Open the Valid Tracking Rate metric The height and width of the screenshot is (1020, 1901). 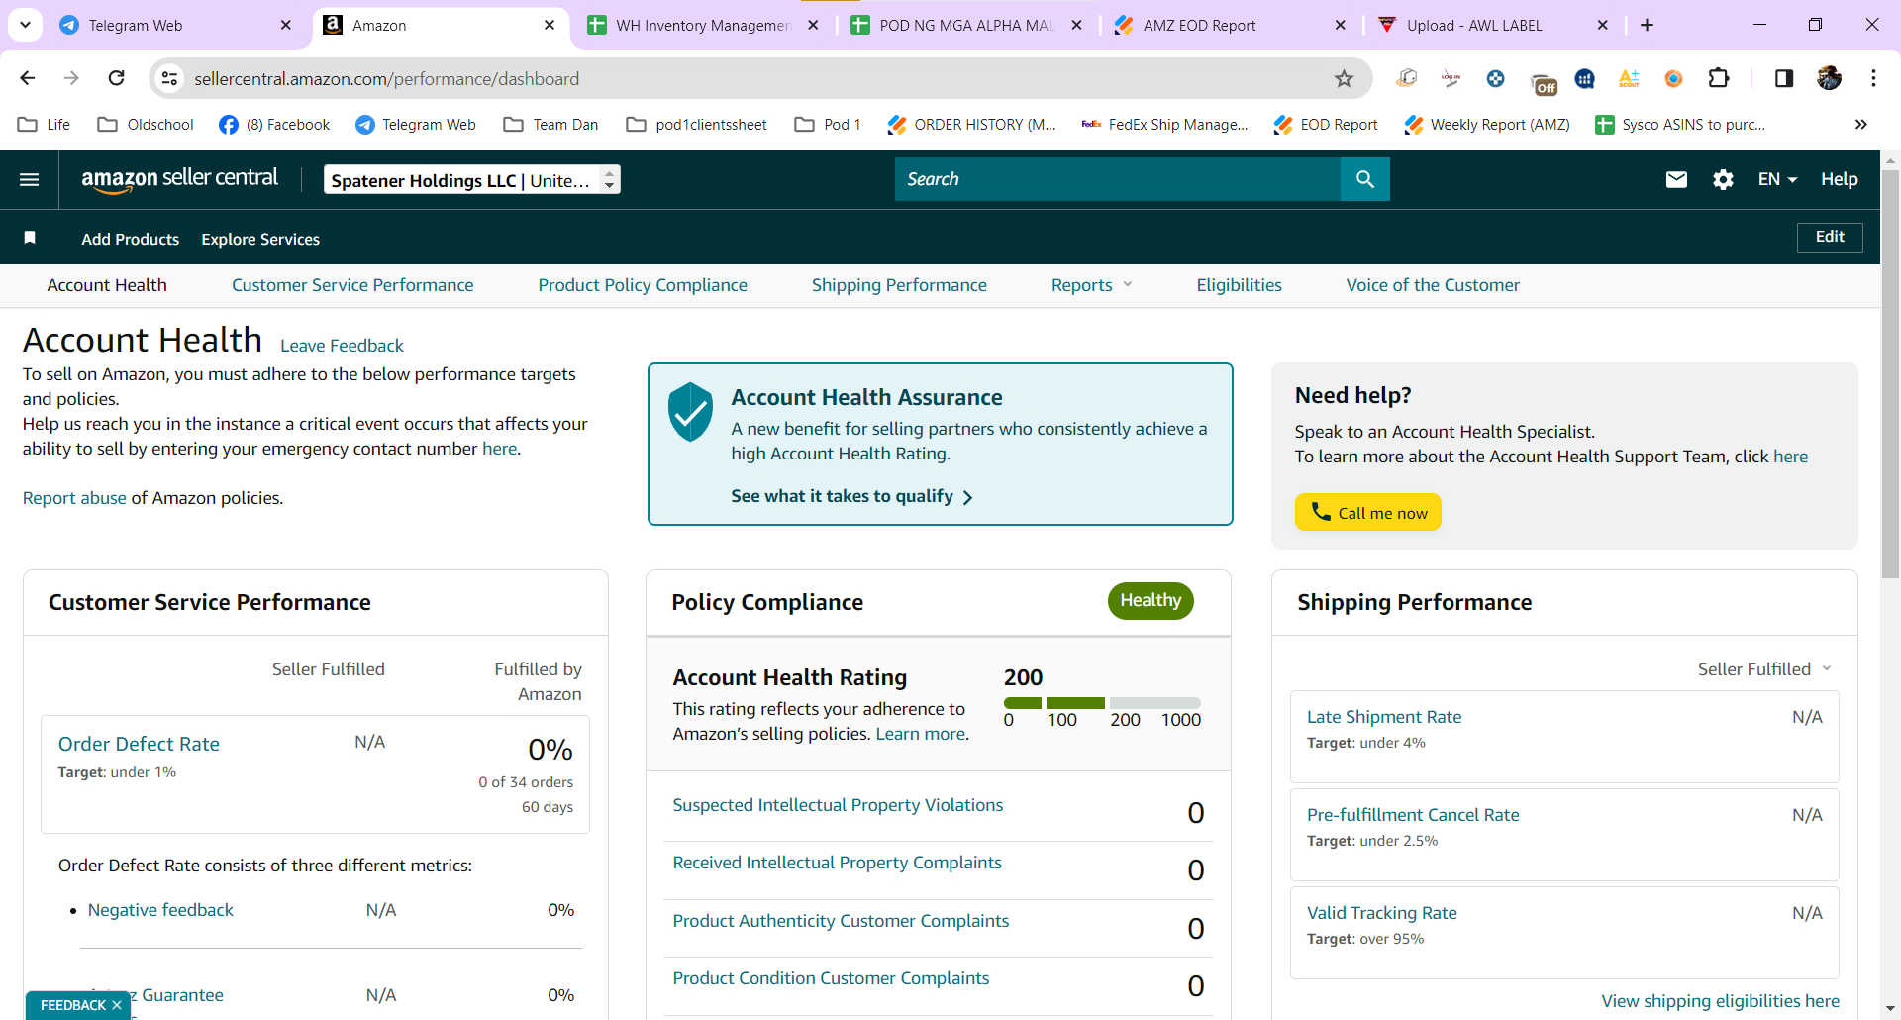pyautogui.click(x=1381, y=913)
